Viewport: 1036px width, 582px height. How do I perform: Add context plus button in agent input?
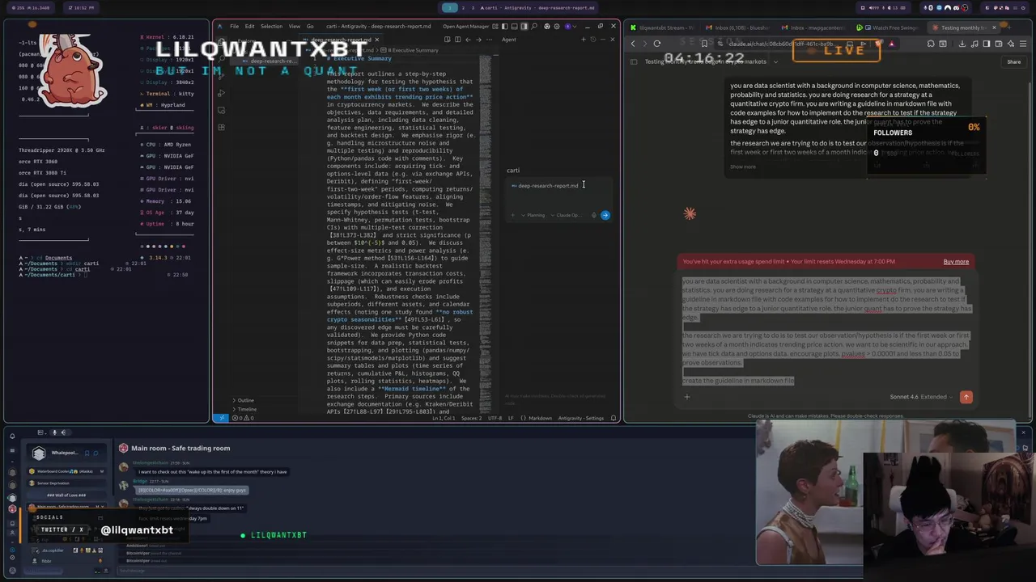(x=513, y=215)
